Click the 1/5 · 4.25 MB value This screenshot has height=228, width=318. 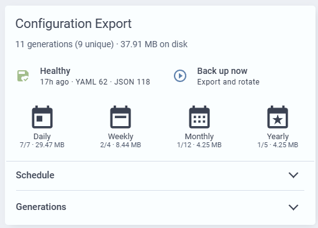click(278, 145)
